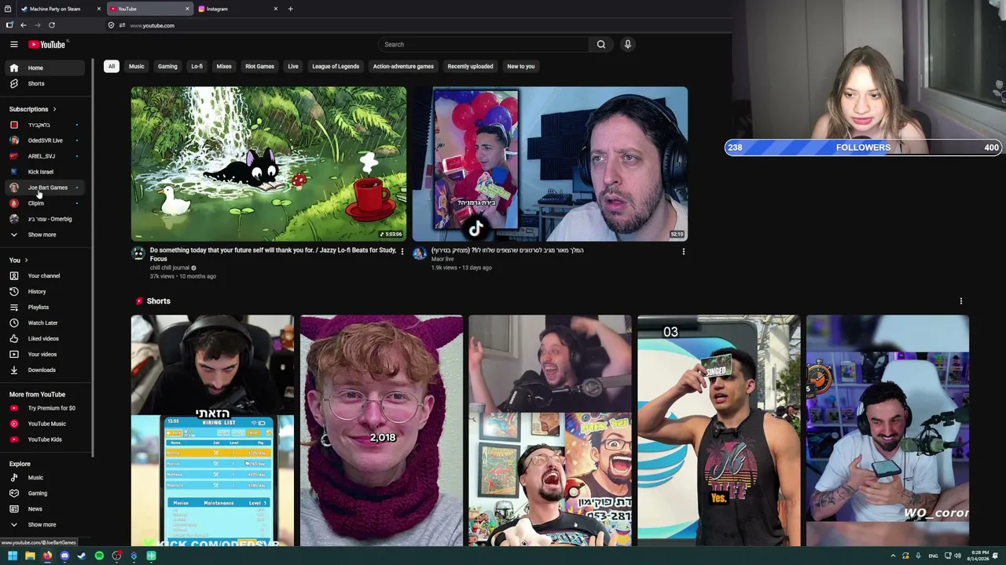Explore the Music category in sidebar
Screen dimensions: 1006x565
(44, 477)
